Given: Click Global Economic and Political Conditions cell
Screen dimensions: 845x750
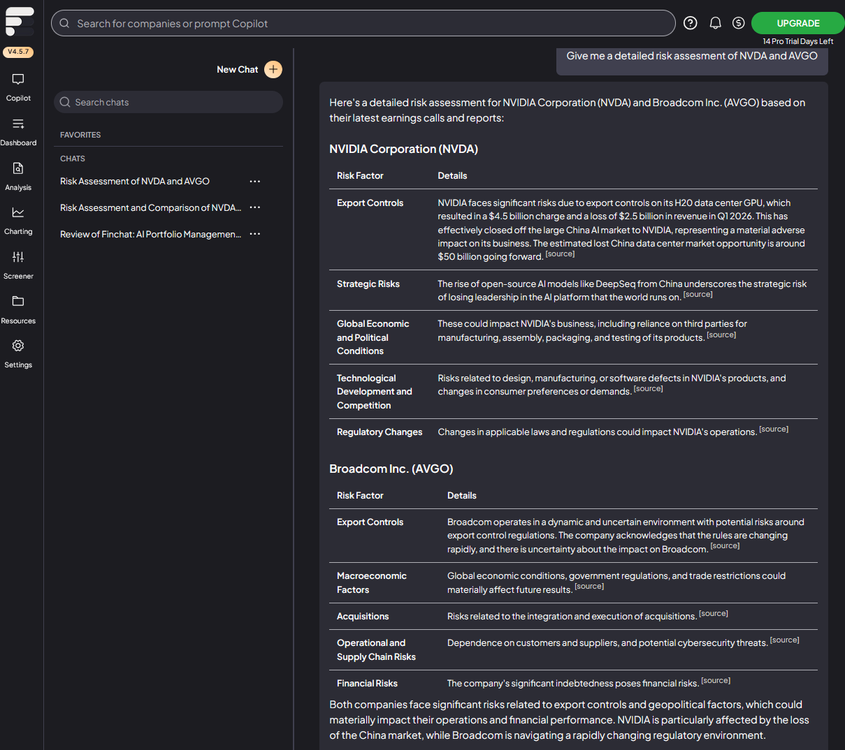Looking at the screenshot, I should click(373, 337).
